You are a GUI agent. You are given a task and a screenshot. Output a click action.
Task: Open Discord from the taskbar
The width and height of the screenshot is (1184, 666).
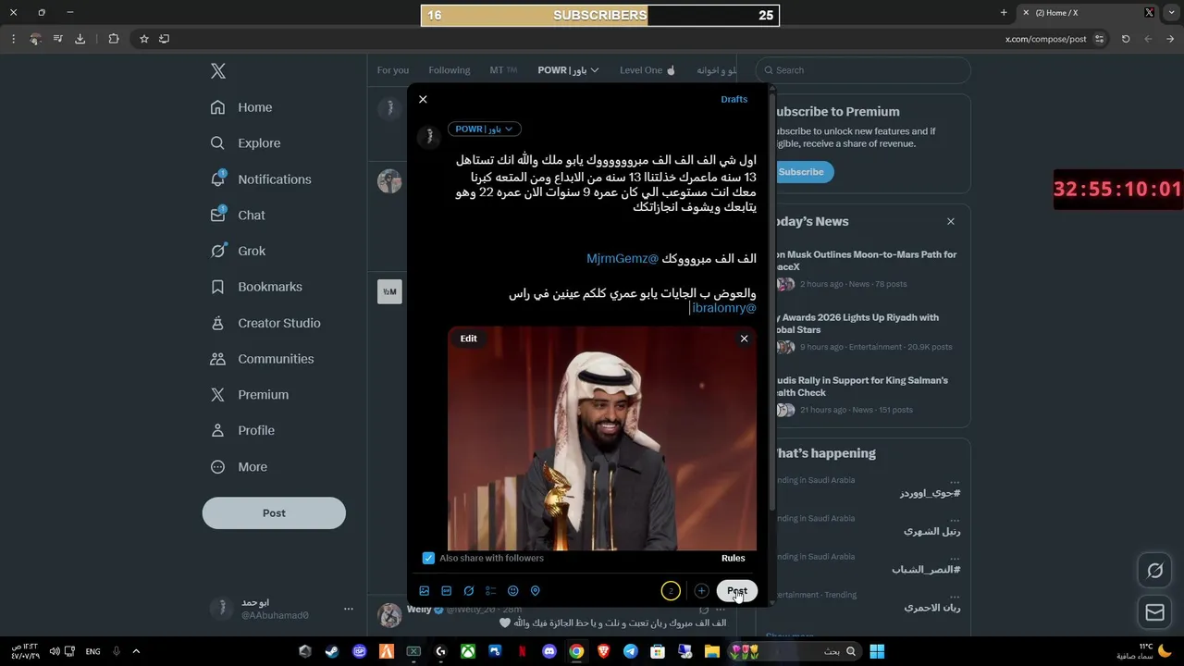coord(549,651)
